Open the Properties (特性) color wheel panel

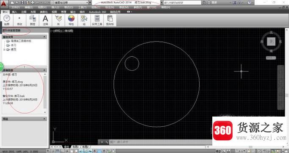click(x=71, y=20)
